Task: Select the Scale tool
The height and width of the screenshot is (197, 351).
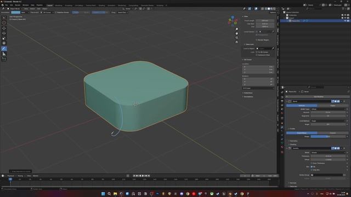Action: 4,38
